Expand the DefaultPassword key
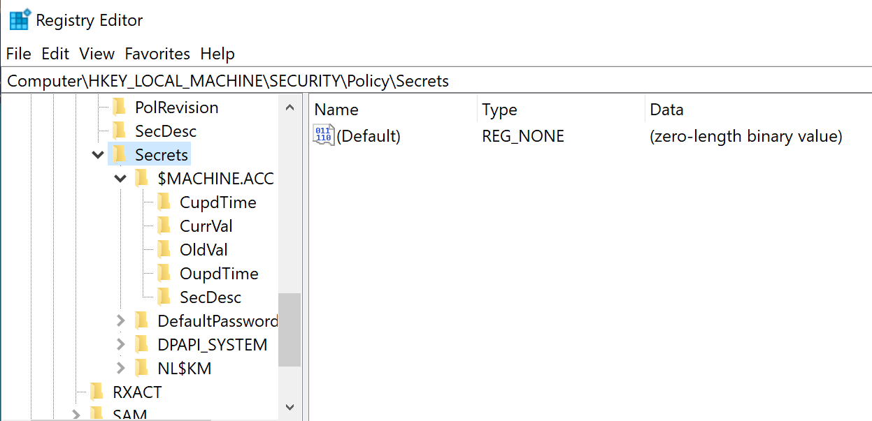The width and height of the screenshot is (872, 421). (120, 320)
